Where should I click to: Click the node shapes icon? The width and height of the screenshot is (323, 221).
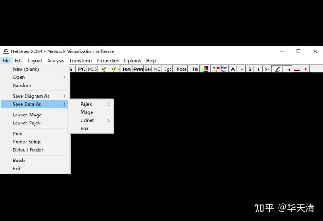216,69
